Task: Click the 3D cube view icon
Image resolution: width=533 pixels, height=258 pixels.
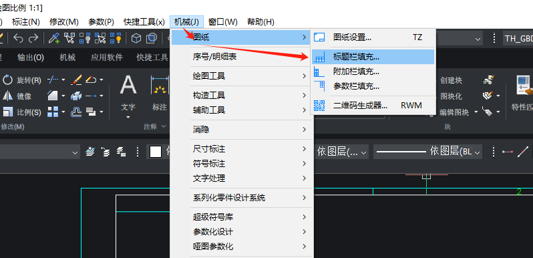Action: 136,39
